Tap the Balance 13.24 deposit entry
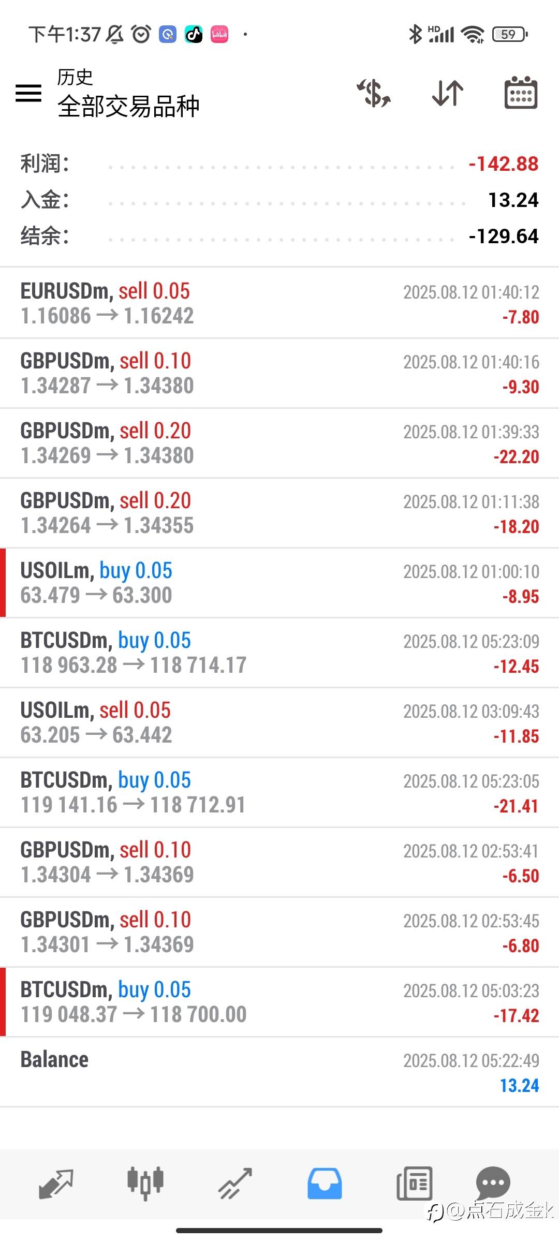 [x=279, y=1072]
